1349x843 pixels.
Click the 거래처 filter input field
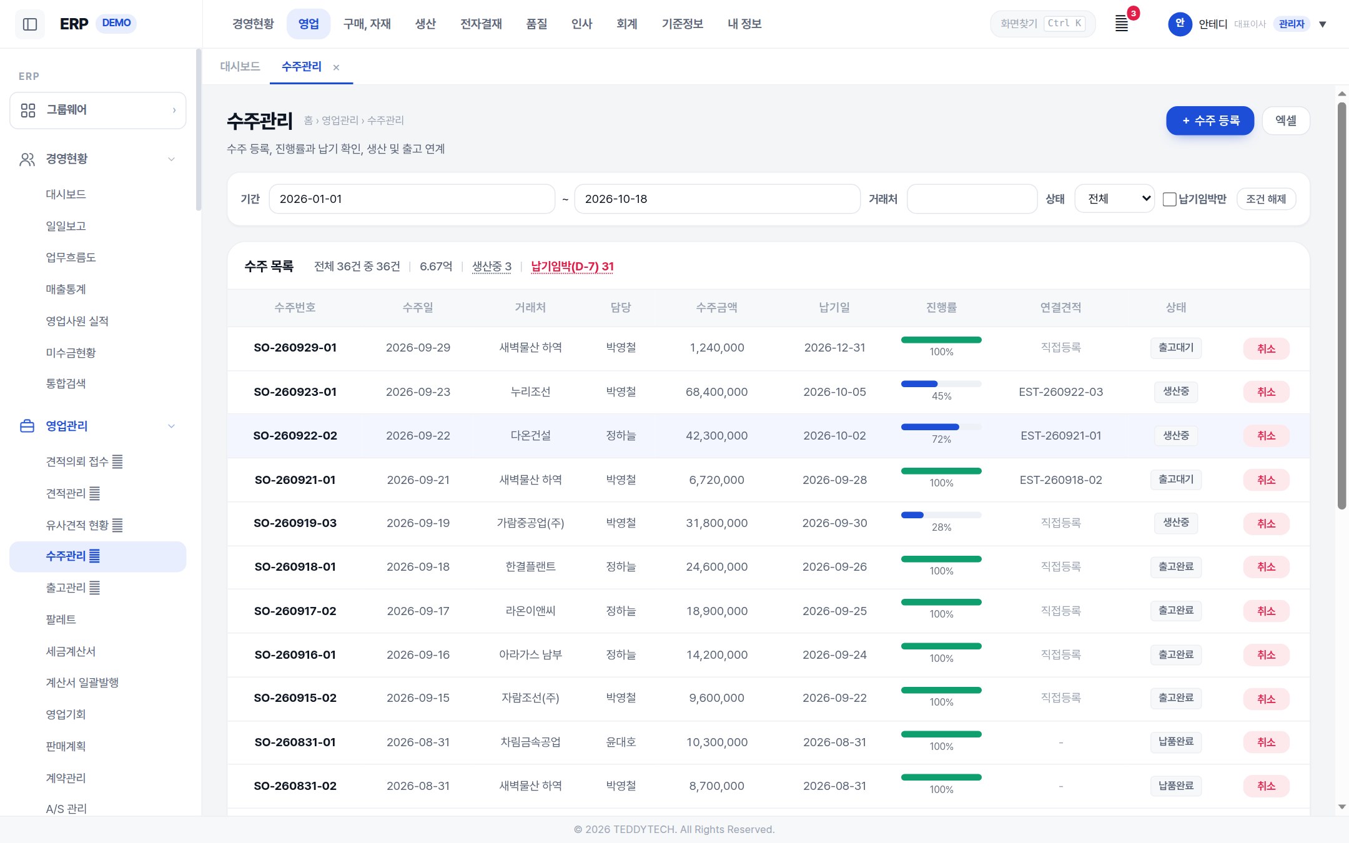pos(972,199)
